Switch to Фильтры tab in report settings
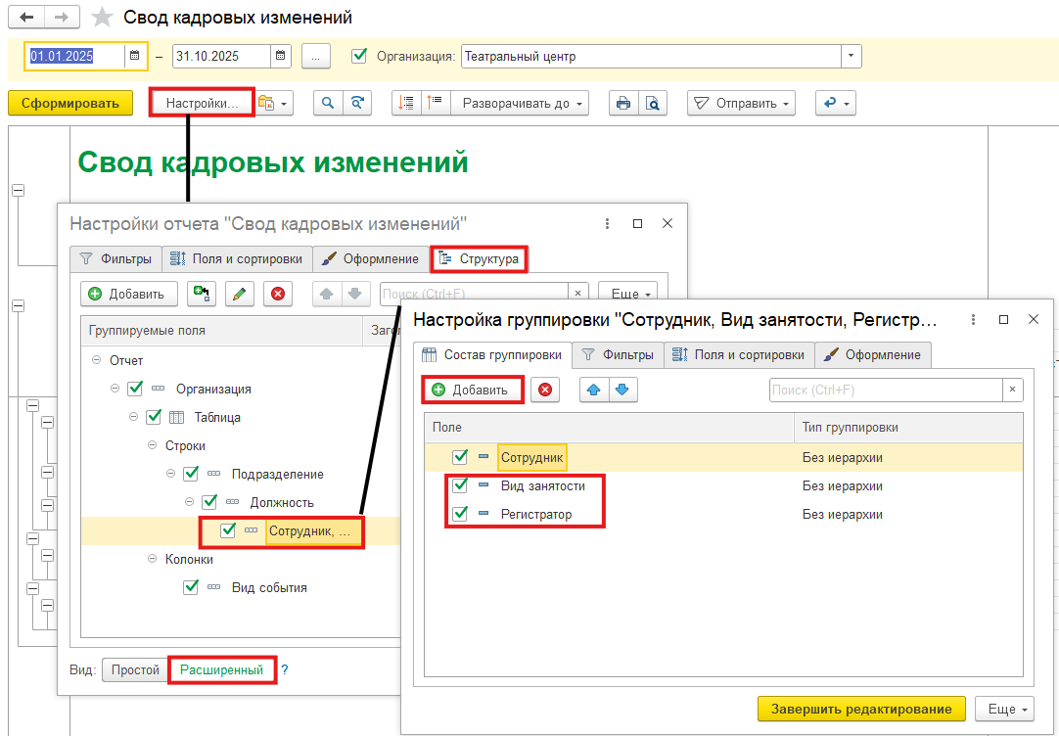This screenshot has height=736, width=1059. [x=115, y=258]
